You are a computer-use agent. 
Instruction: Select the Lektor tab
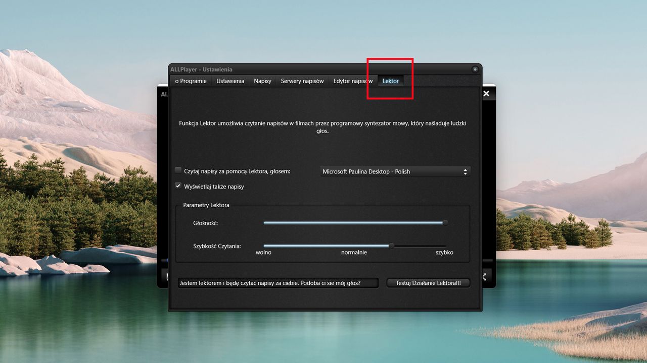[x=391, y=81]
